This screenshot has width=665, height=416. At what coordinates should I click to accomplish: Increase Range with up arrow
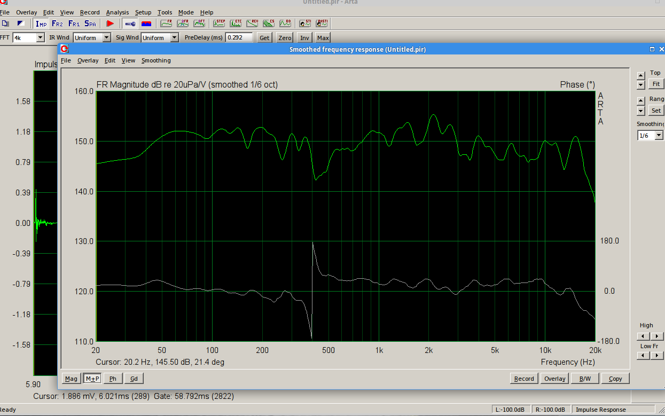[641, 101]
